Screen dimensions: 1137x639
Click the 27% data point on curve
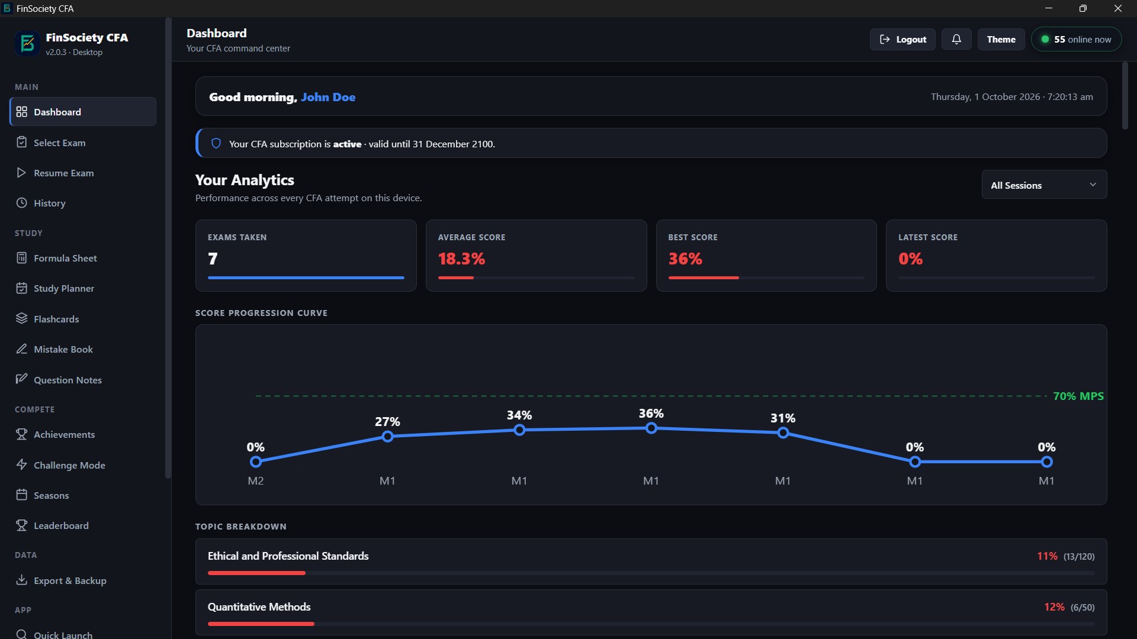coord(387,437)
